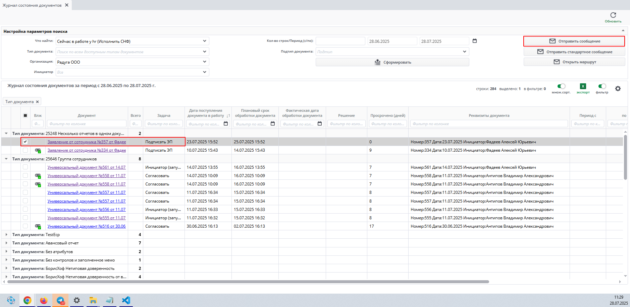Image resolution: width=630 pixels, height=307 pixels.
Task: Check the row for Универсальный документ №516
Action: 25,226
